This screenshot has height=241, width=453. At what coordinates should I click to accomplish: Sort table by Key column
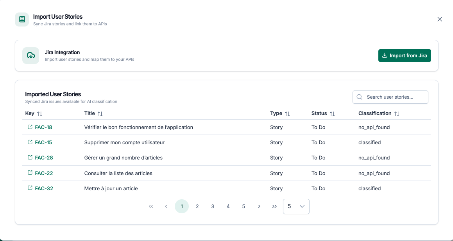point(39,114)
